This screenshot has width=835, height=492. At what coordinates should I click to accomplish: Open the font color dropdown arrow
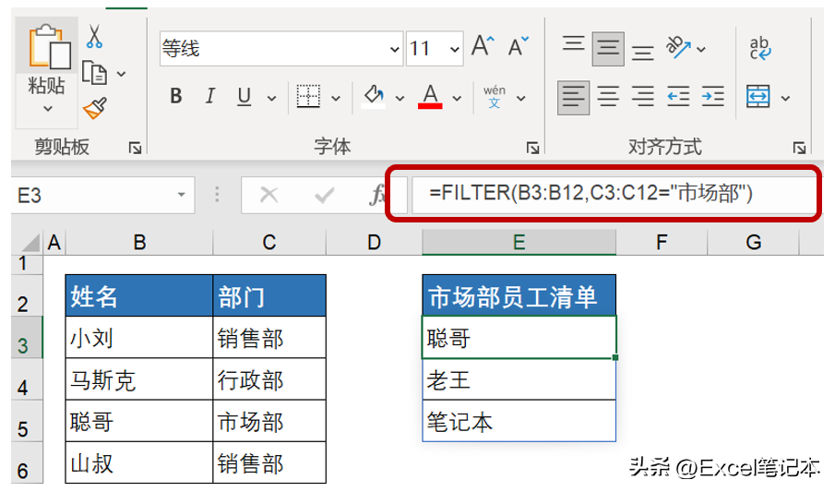click(x=457, y=98)
